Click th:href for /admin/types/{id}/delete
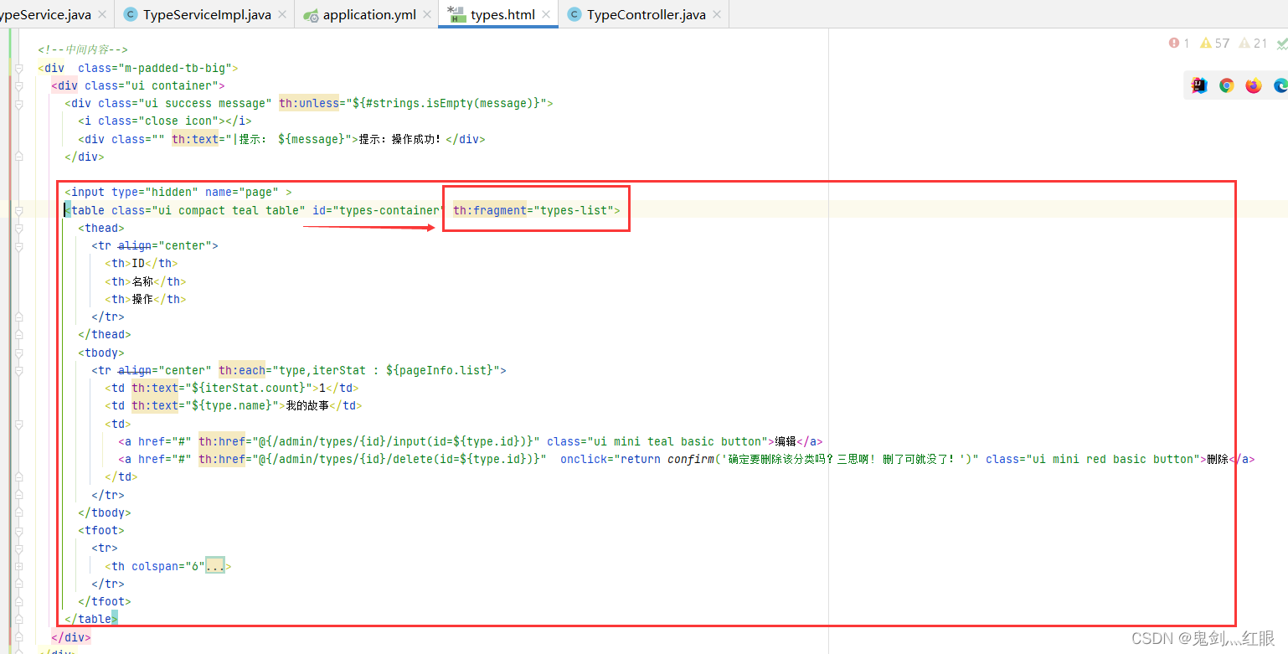 click(x=373, y=459)
